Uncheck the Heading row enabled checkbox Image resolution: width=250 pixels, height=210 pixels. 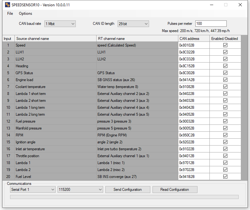(225, 66)
